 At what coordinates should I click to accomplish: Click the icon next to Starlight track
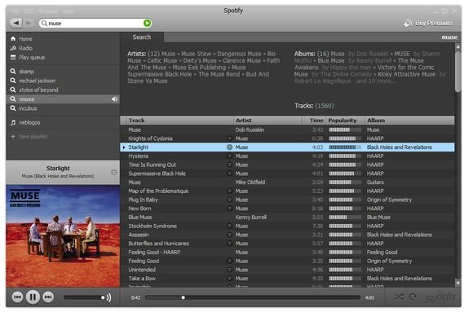(229, 147)
